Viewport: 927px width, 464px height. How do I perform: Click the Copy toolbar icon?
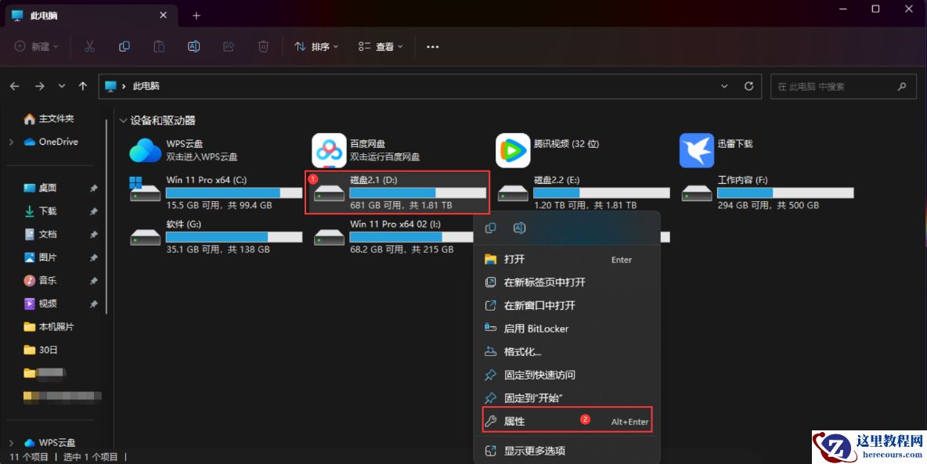(124, 46)
